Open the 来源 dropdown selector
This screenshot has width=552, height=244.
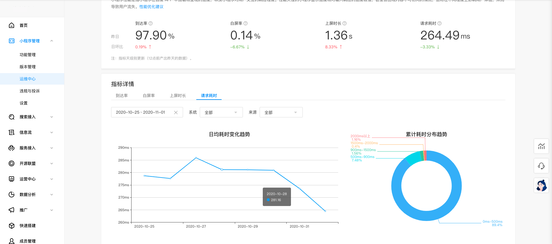[x=281, y=113]
